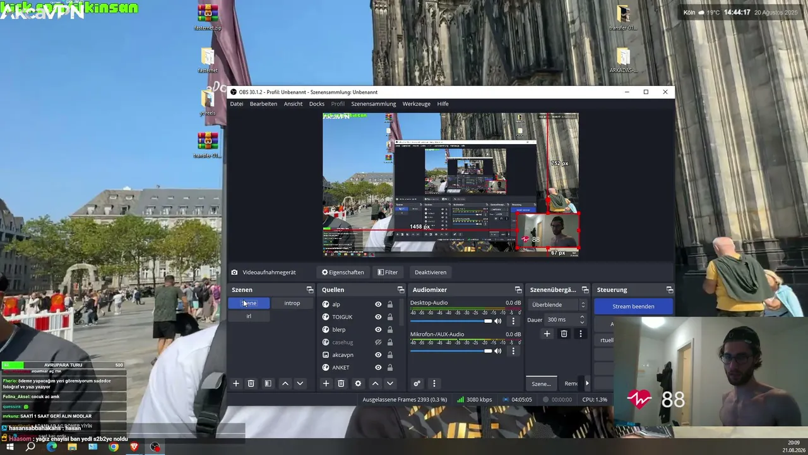The height and width of the screenshot is (455, 808).
Task: Open transition properties three-dot menu
Action: coord(581,334)
